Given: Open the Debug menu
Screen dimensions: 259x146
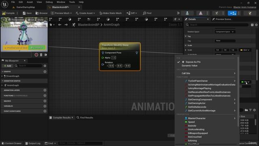Looking at the screenshot, I should click(49, 2).
